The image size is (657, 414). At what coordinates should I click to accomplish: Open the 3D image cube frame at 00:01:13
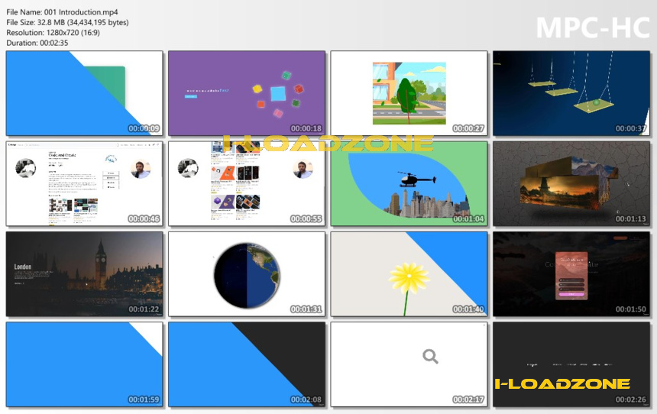tap(571, 183)
